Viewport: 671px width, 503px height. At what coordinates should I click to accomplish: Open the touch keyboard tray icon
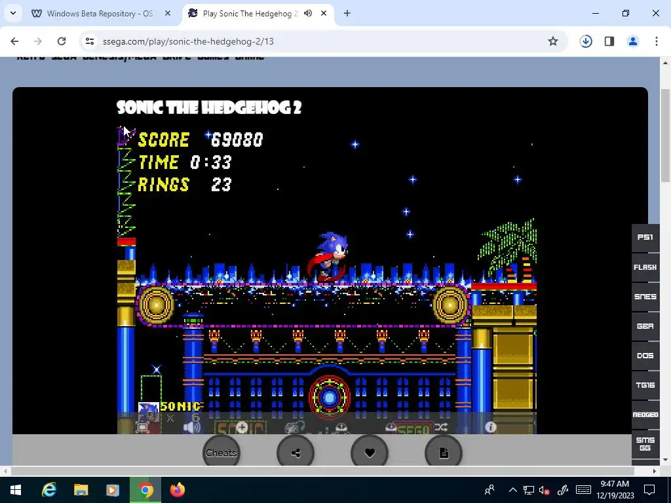coord(584,490)
